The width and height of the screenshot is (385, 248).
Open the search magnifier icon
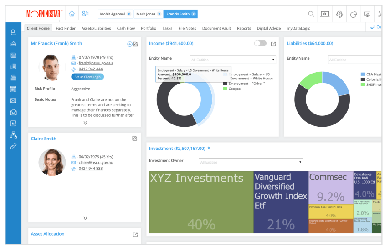coord(311,14)
